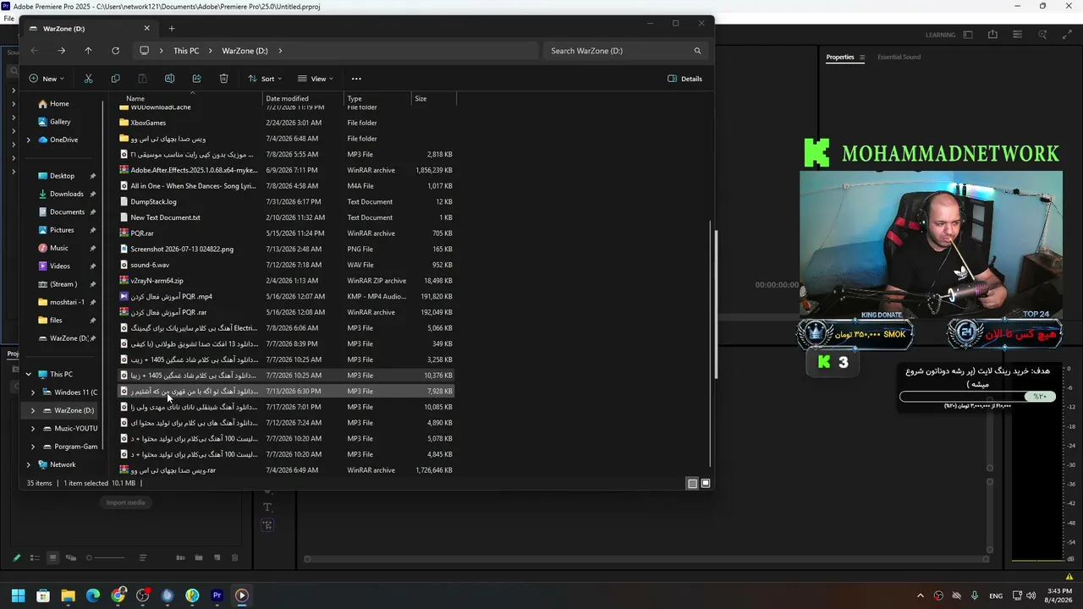1083x609 pixels.
Task: Select the file v2rayN-arm64.zip
Action: [157, 281]
